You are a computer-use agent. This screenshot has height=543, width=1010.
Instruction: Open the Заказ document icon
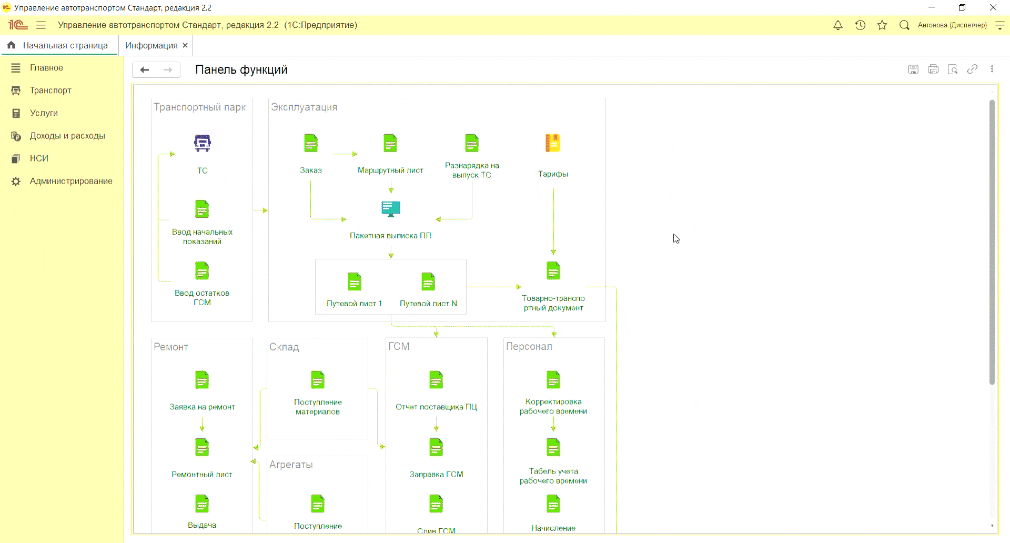(x=311, y=143)
